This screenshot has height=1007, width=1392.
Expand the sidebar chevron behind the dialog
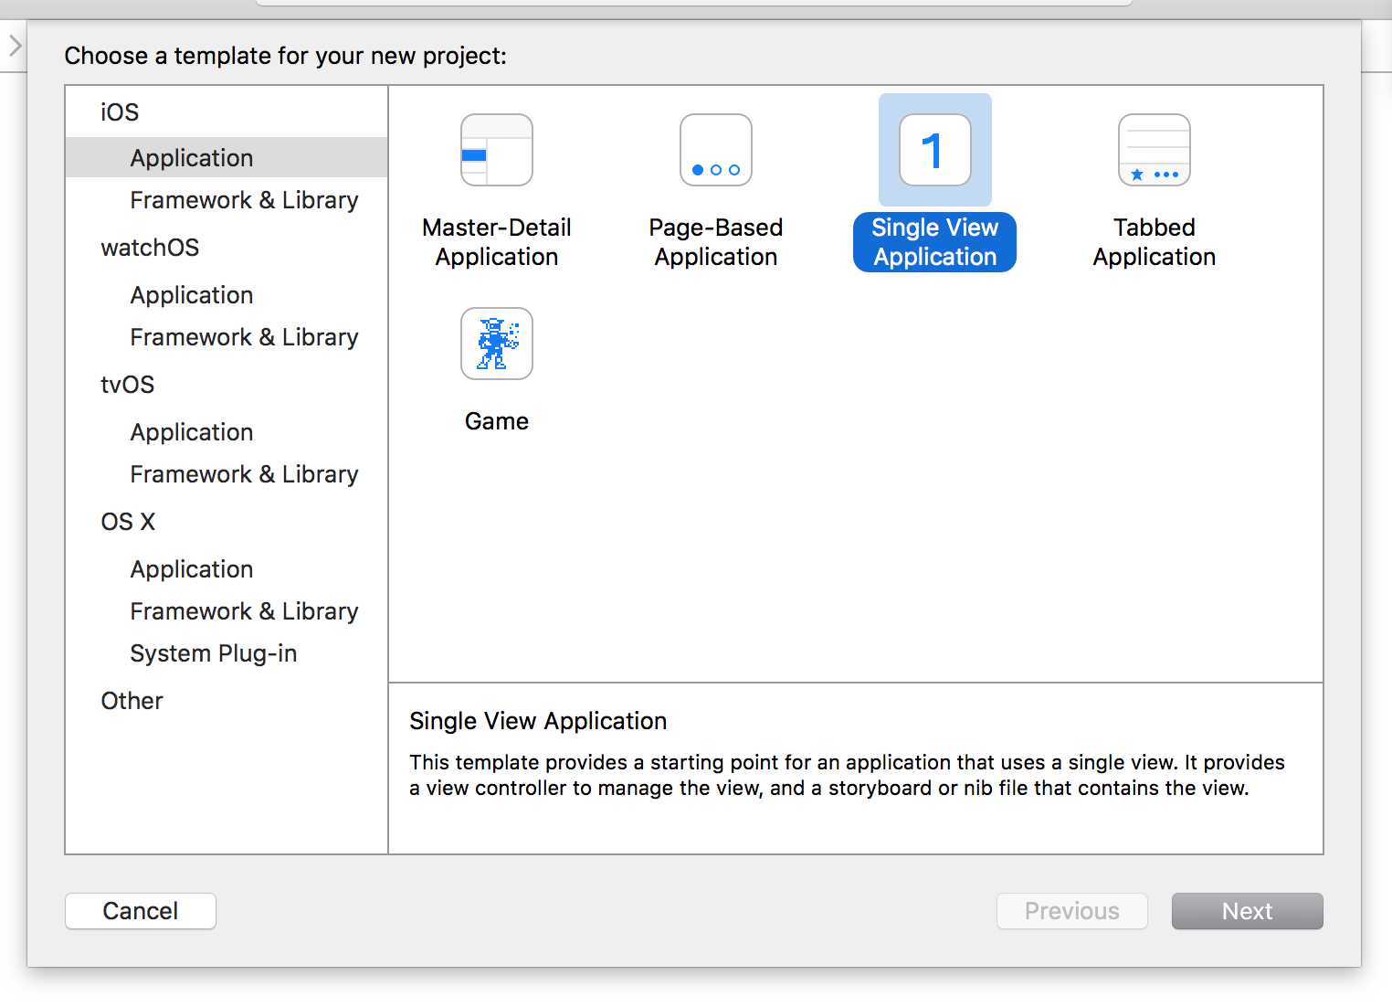point(15,46)
